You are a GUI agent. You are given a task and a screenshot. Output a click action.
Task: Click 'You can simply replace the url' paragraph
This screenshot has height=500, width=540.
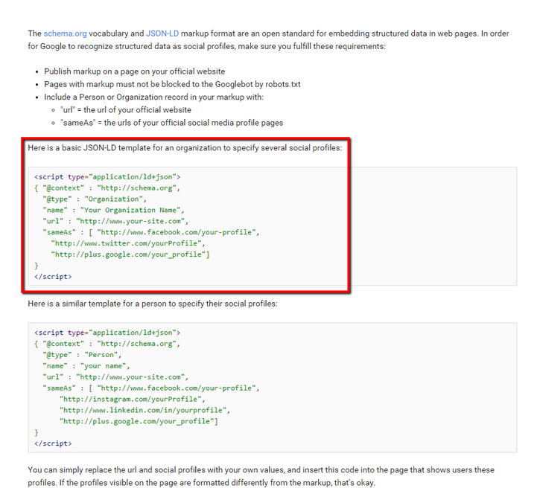click(x=261, y=476)
